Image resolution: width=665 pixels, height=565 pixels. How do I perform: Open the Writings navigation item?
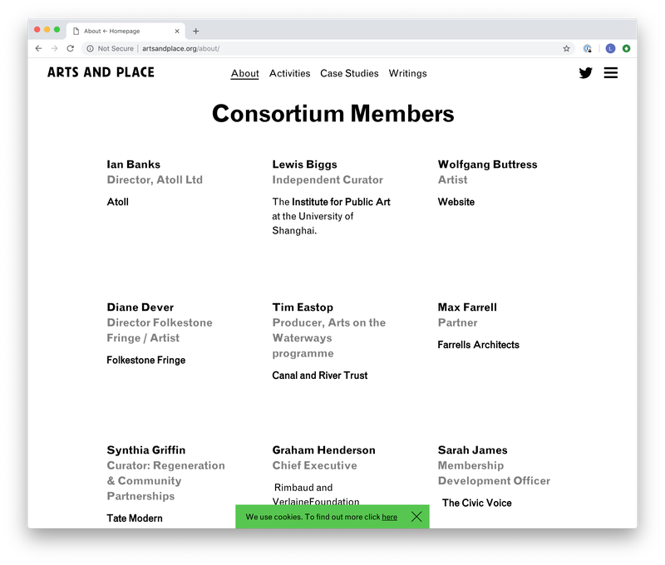[x=407, y=73]
